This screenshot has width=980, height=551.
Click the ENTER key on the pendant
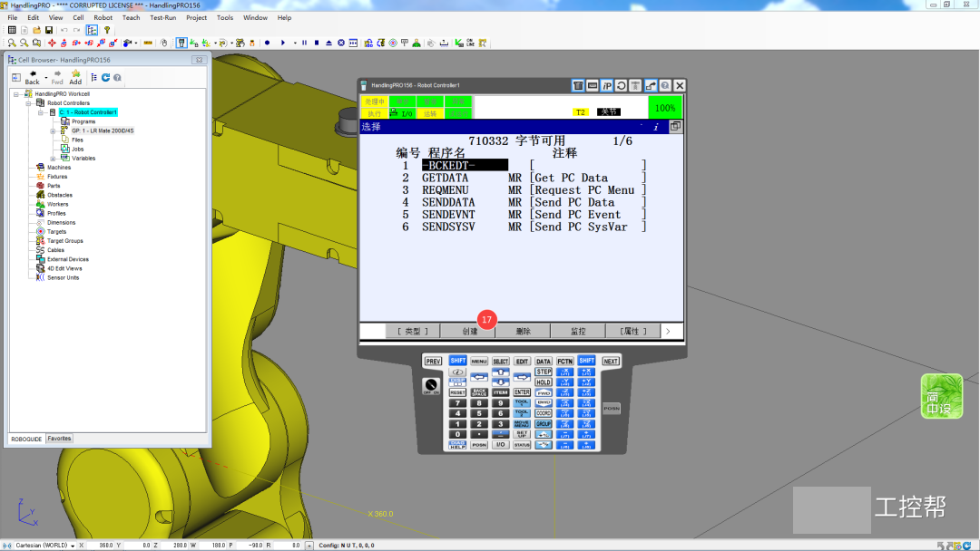522,391
